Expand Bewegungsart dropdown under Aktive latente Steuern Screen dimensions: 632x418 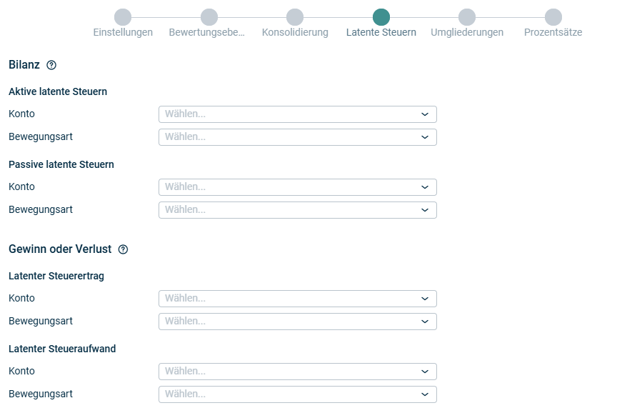[297, 137]
